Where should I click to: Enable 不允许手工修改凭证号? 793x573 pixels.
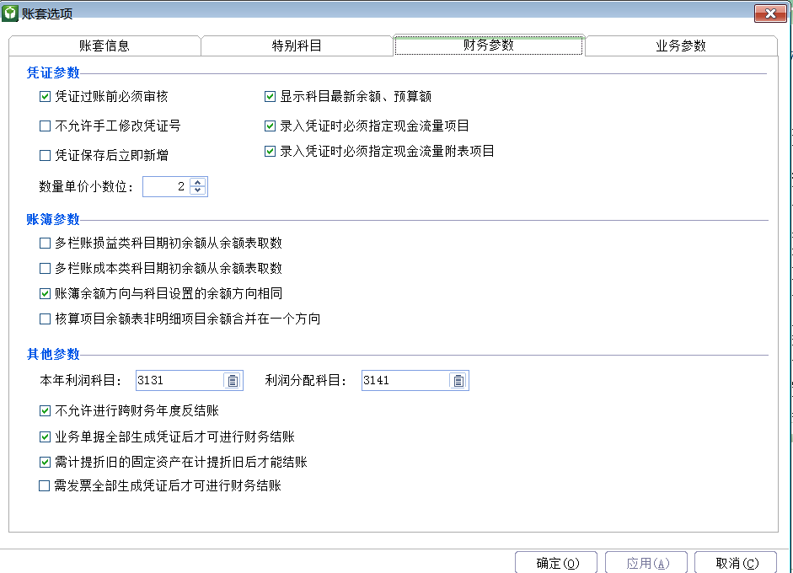45,125
